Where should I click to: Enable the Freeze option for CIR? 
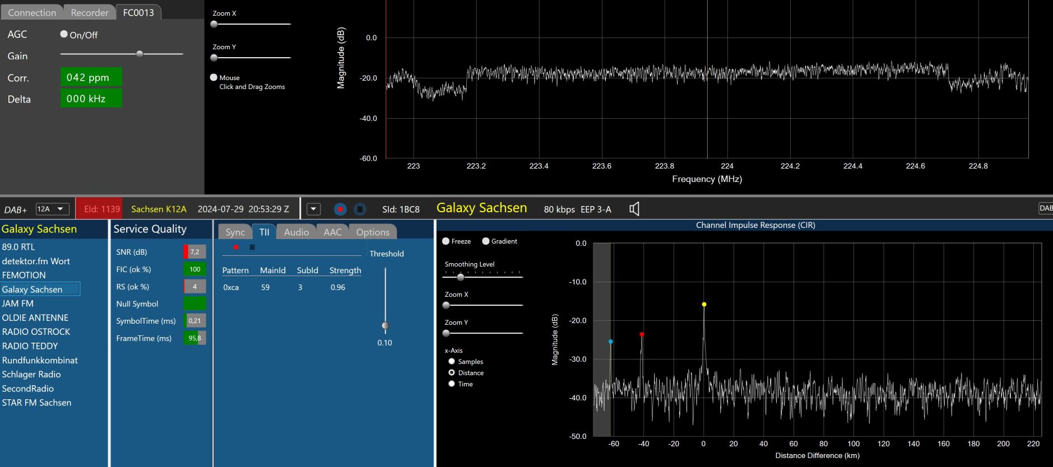446,241
